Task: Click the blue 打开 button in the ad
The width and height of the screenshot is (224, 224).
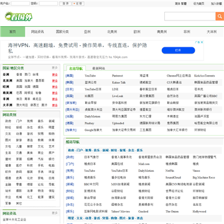Action: (178, 50)
